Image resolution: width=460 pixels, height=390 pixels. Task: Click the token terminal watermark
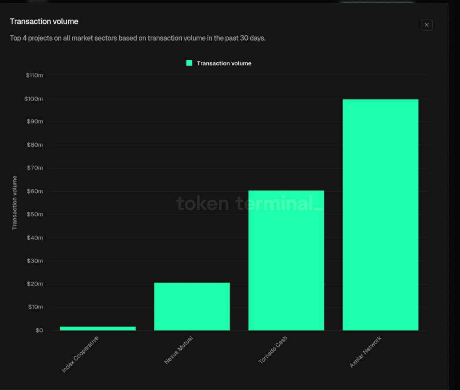tap(249, 204)
